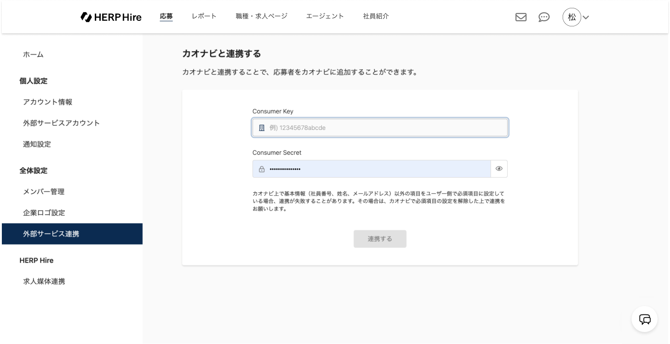Image resolution: width=670 pixels, height=344 pixels.
Task: Open the chat bubble messages icon
Action: (x=544, y=17)
